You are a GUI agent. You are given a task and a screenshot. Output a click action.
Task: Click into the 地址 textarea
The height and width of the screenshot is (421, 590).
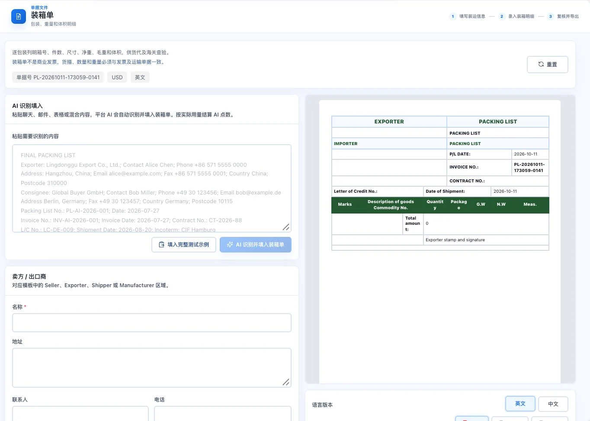(152, 368)
